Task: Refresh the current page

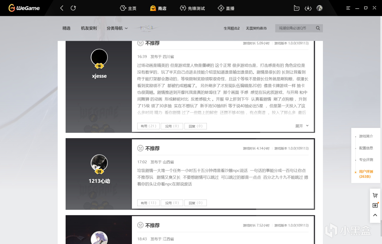Action: point(73,8)
